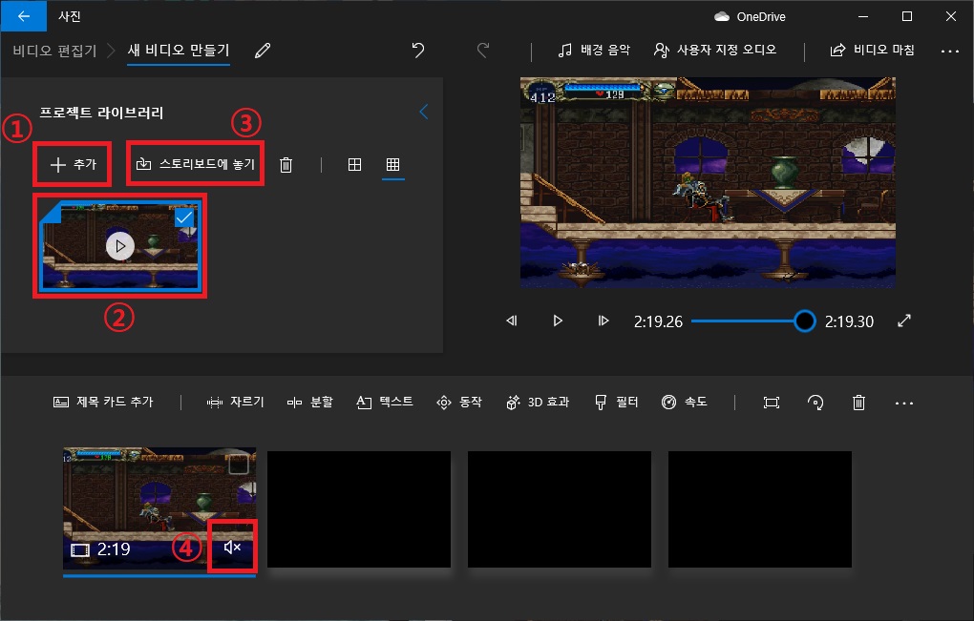The image size is (974, 621).
Task: Switch library to medium grid view
Action: pyautogui.click(x=354, y=164)
